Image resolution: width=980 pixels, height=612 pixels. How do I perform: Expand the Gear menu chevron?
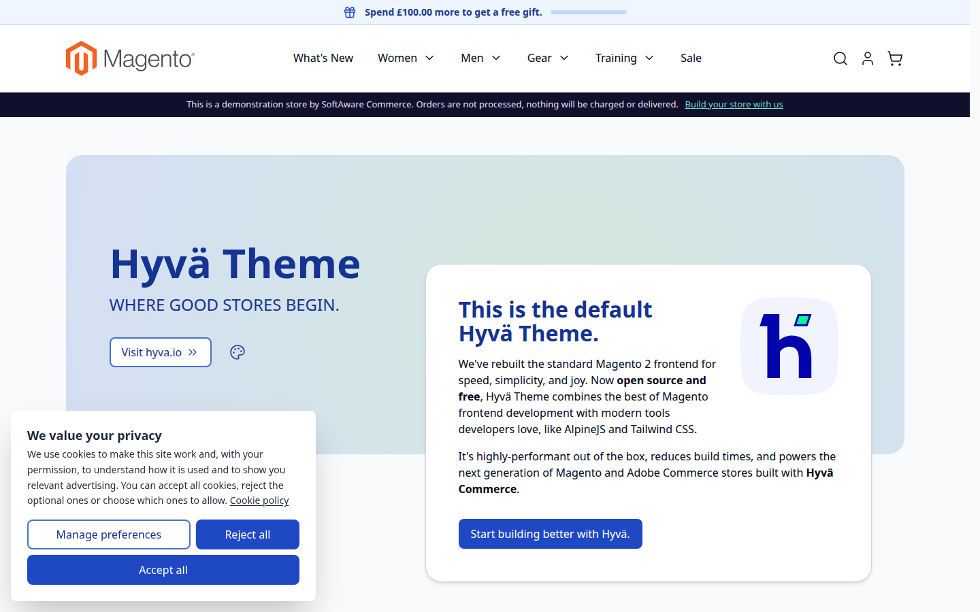tap(564, 58)
